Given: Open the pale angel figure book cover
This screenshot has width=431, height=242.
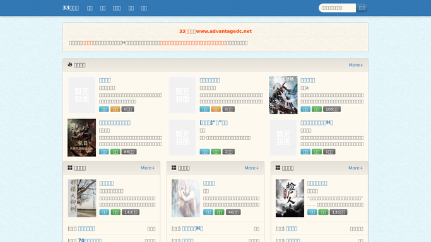Looking at the screenshot, I should pos(186,198).
